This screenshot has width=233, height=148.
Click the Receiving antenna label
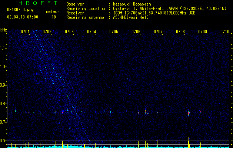pyautogui.click(x=85, y=17)
